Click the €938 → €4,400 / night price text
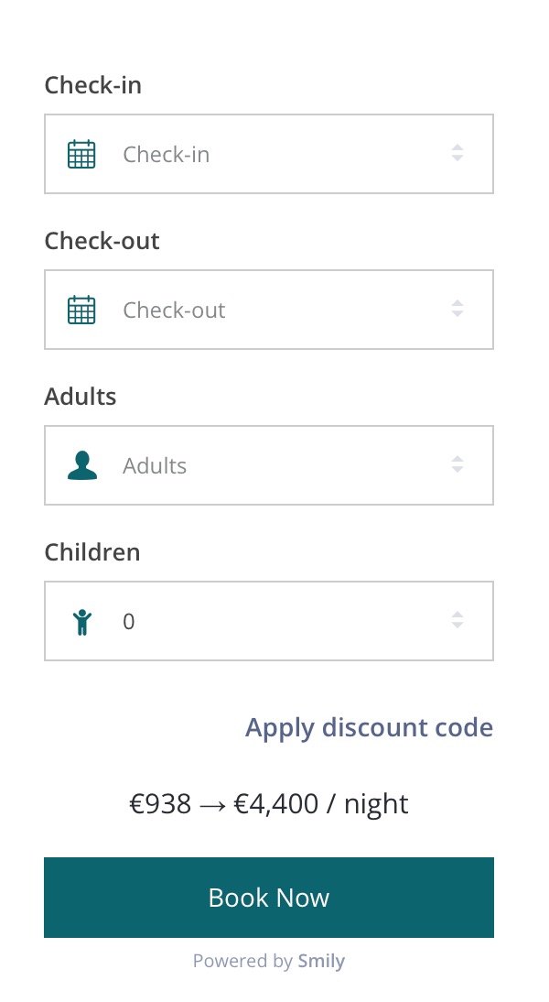This screenshot has width=549, height=1002. [269, 804]
